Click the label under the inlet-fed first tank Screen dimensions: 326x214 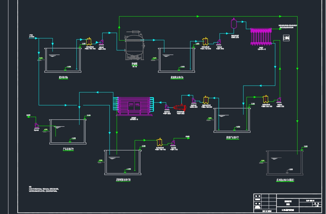(x=63, y=77)
